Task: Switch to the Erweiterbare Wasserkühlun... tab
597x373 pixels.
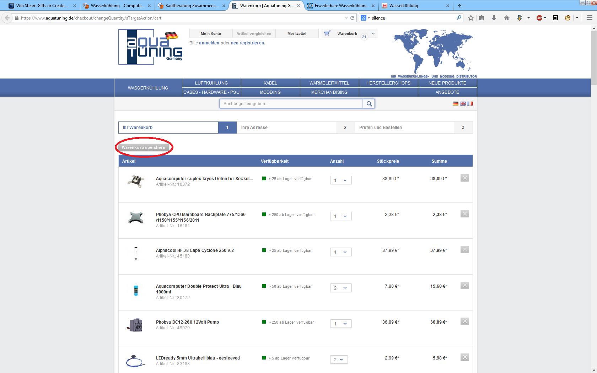Action: click(341, 6)
